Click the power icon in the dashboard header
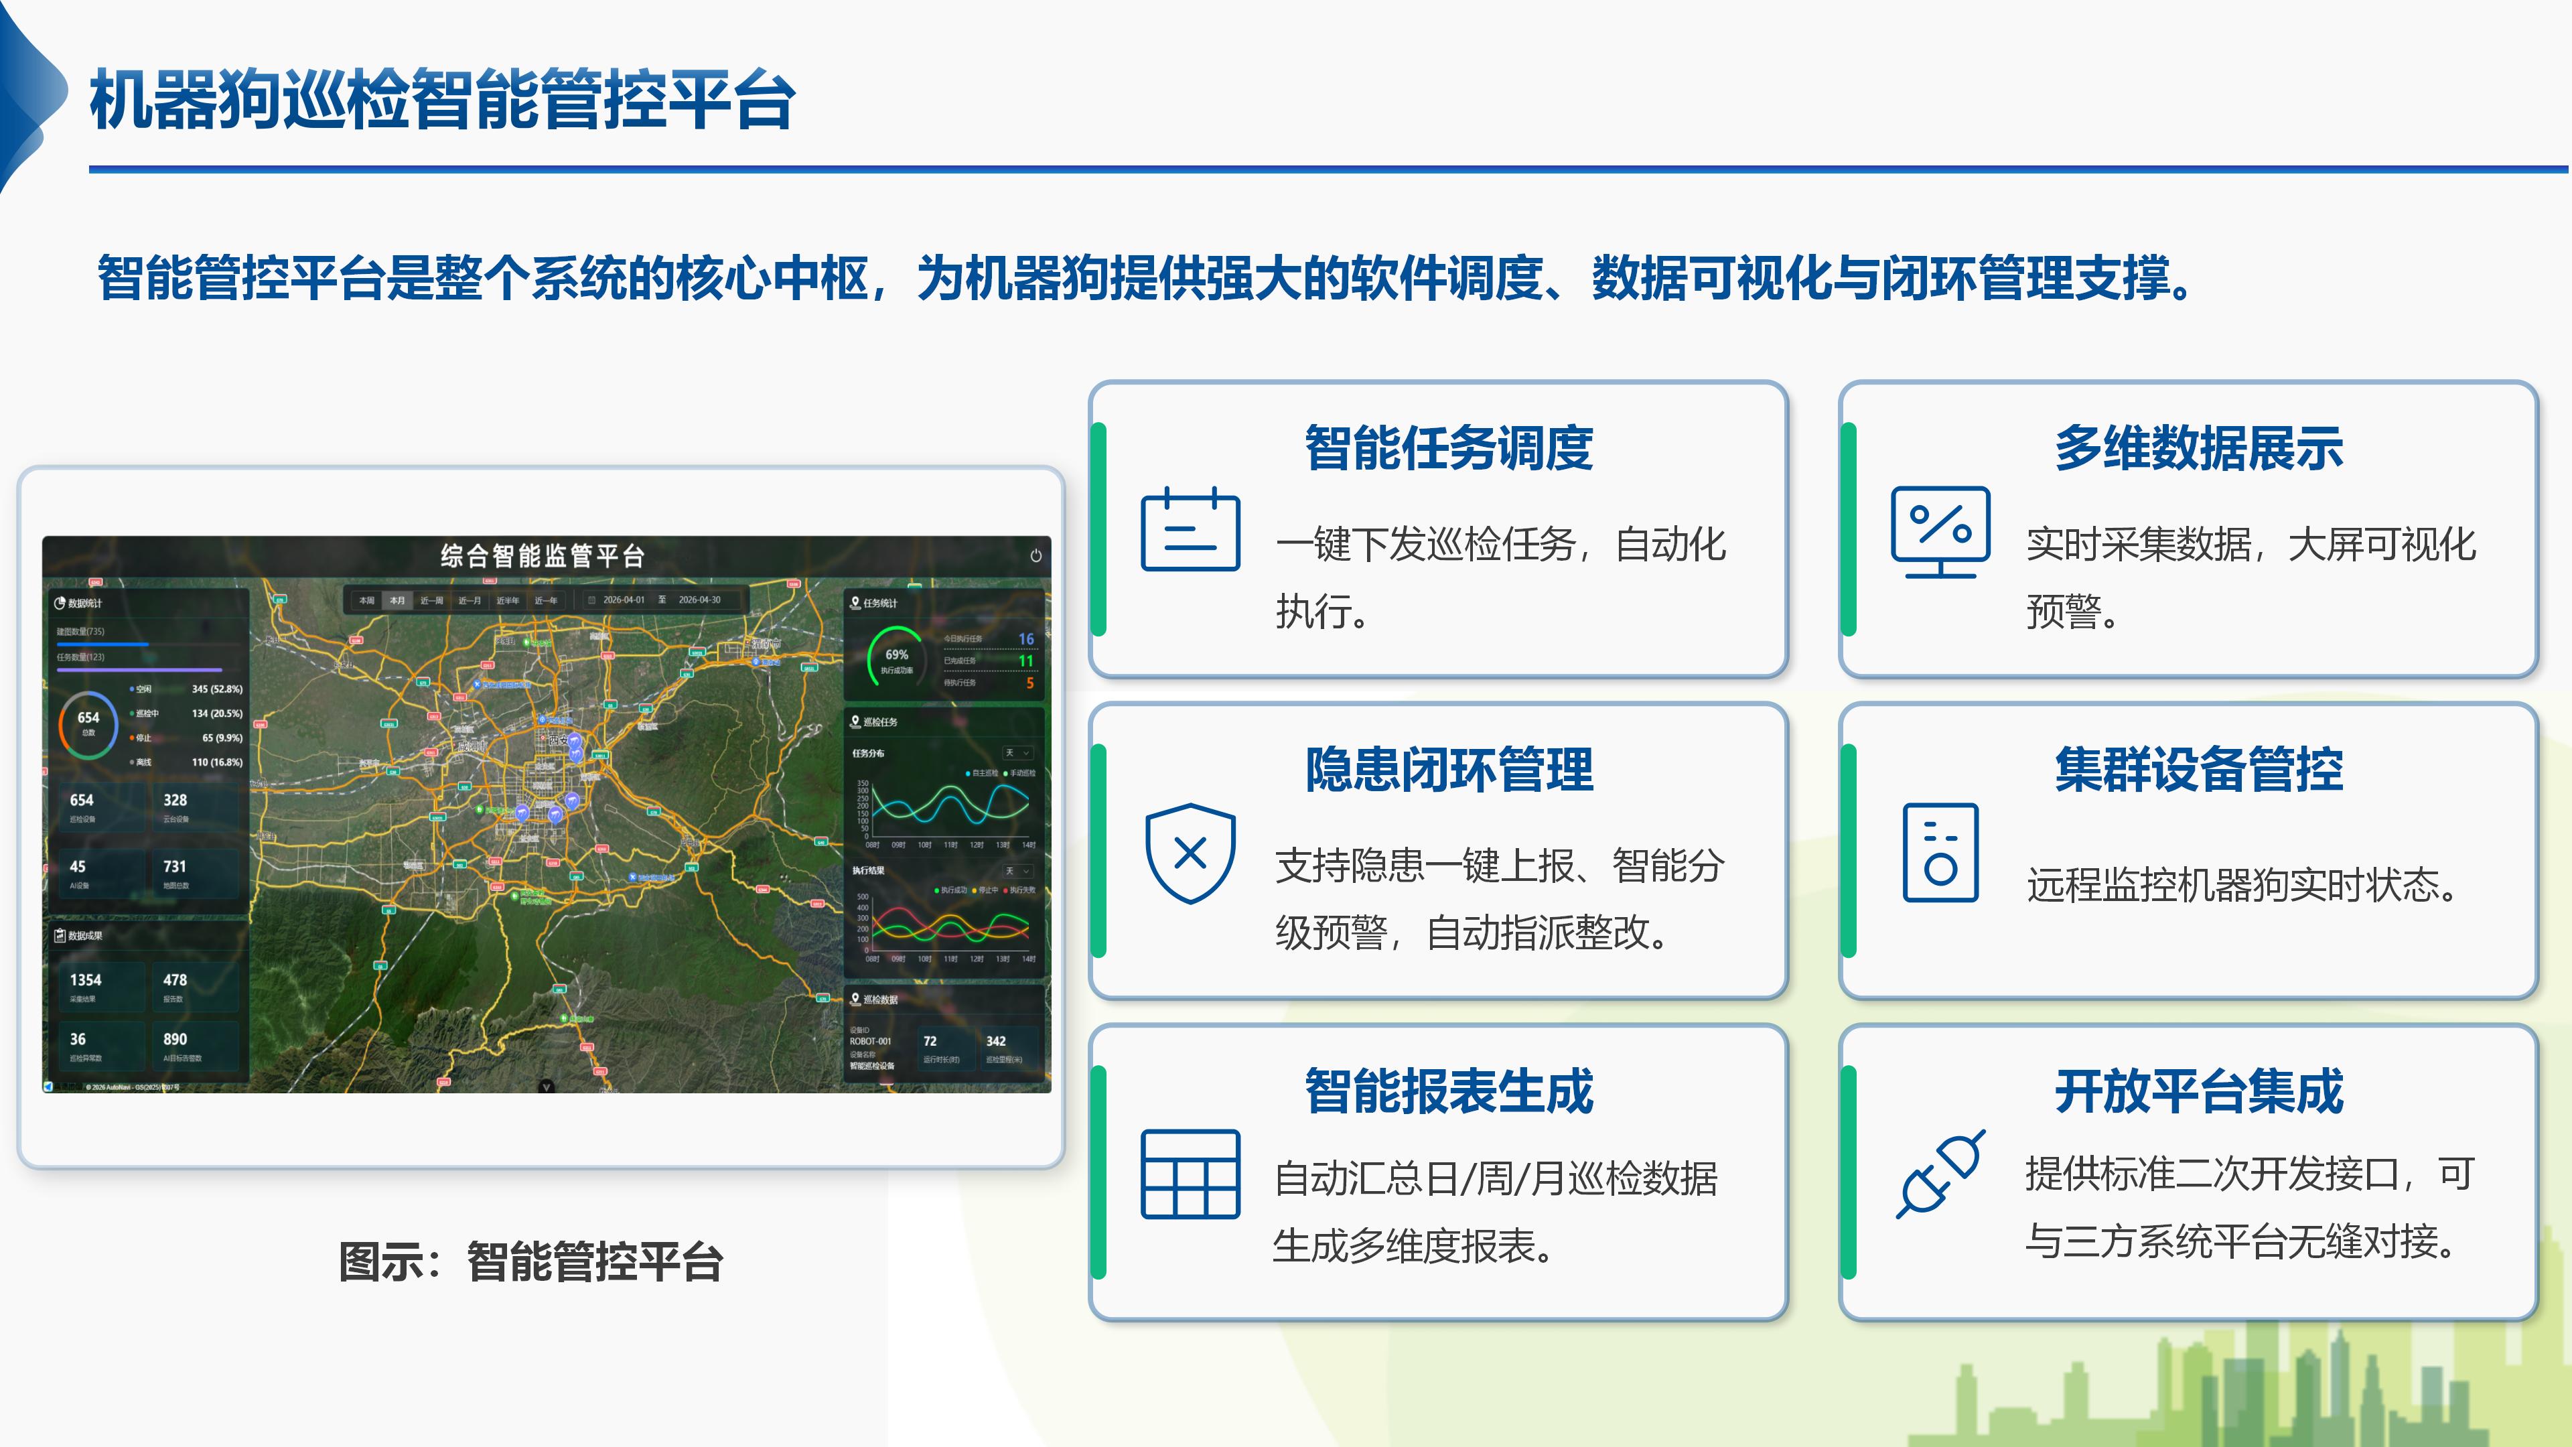2572x1447 pixels. coord(1035,556)
